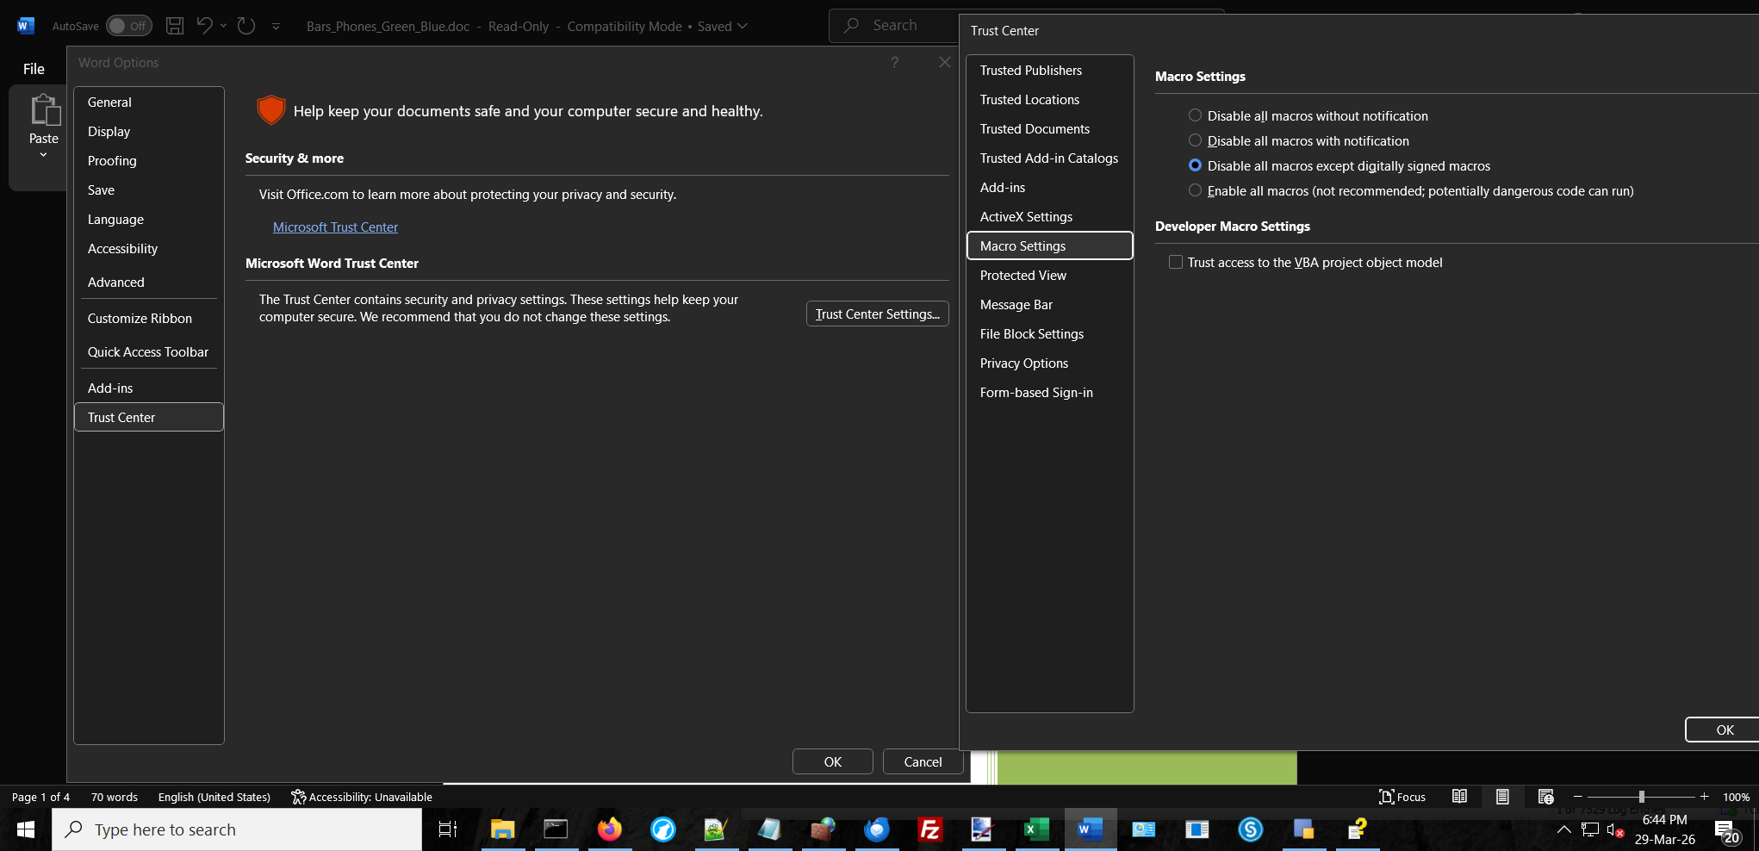The height and width of the screenshot is (851, 1759).
Task: Check Trust access to VBA project model
Action: click(x=1176, y=262)
